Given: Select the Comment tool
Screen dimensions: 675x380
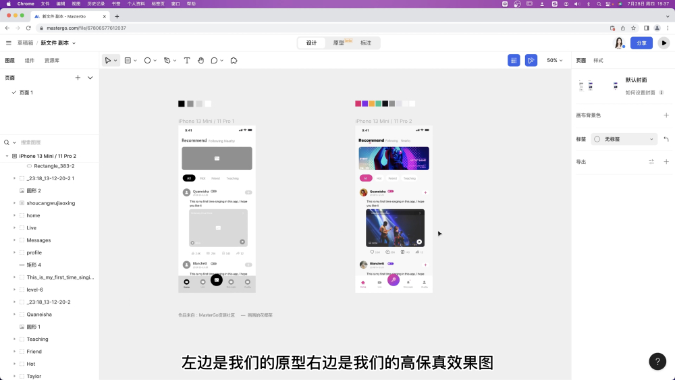Looking at the screenshot, I should point(214,61).
